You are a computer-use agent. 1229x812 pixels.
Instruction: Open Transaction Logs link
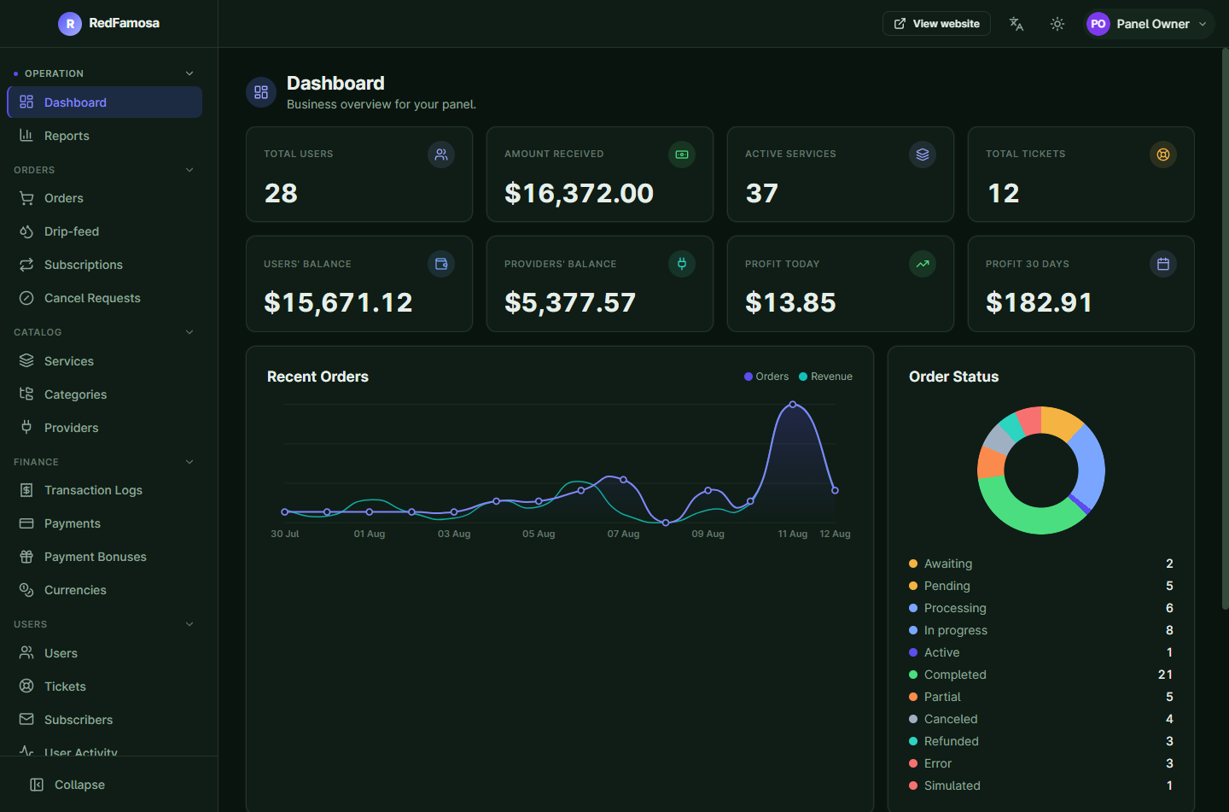104,490
